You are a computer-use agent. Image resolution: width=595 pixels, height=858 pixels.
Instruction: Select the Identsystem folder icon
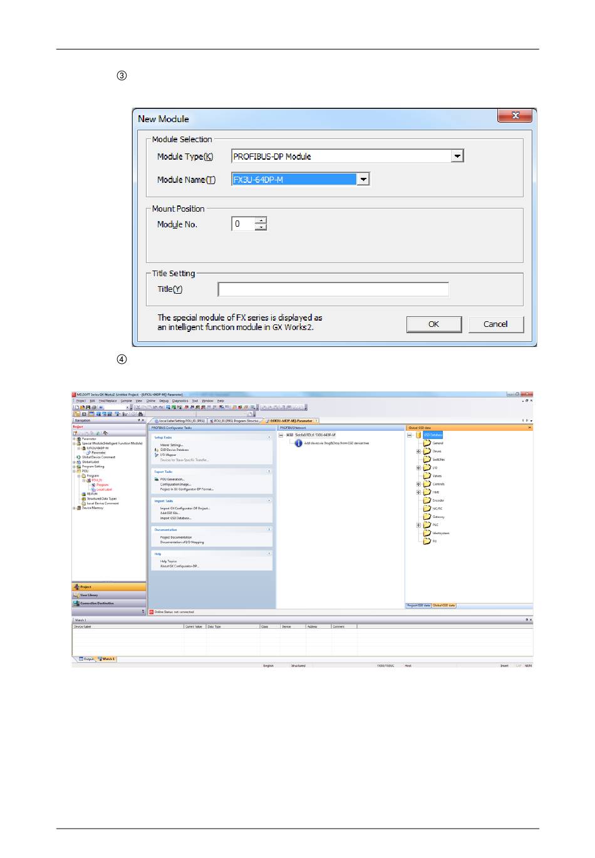coord(427,533)
